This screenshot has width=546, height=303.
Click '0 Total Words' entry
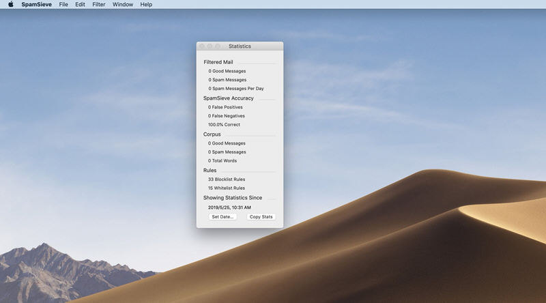222,160
